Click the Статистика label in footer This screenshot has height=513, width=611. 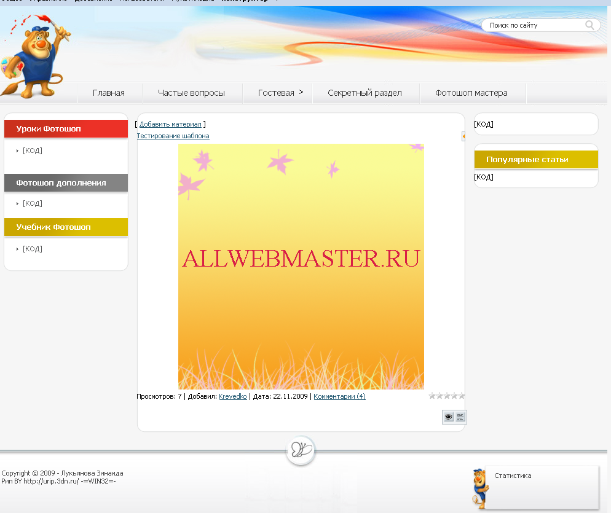tap(513, 476)
